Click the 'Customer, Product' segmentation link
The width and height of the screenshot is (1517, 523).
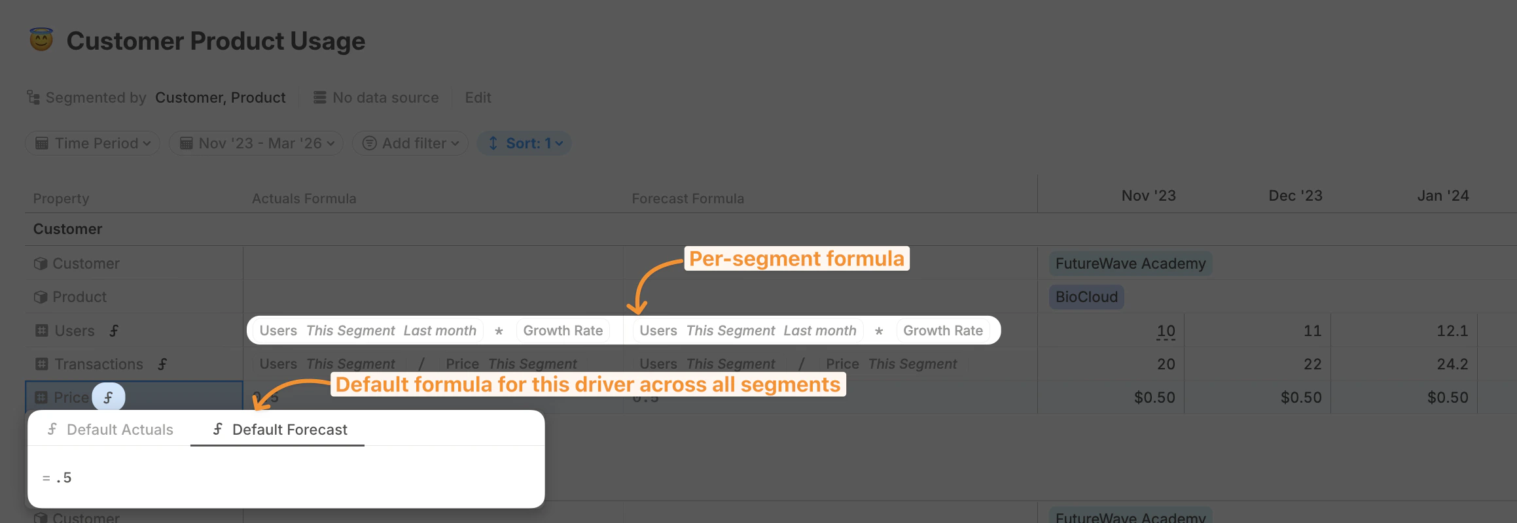coord(220,97)
